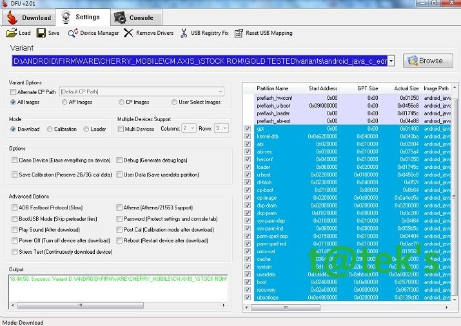Uncheck the recovery partition checkbox
Screen dimensions: 461x326
[248, 290]
